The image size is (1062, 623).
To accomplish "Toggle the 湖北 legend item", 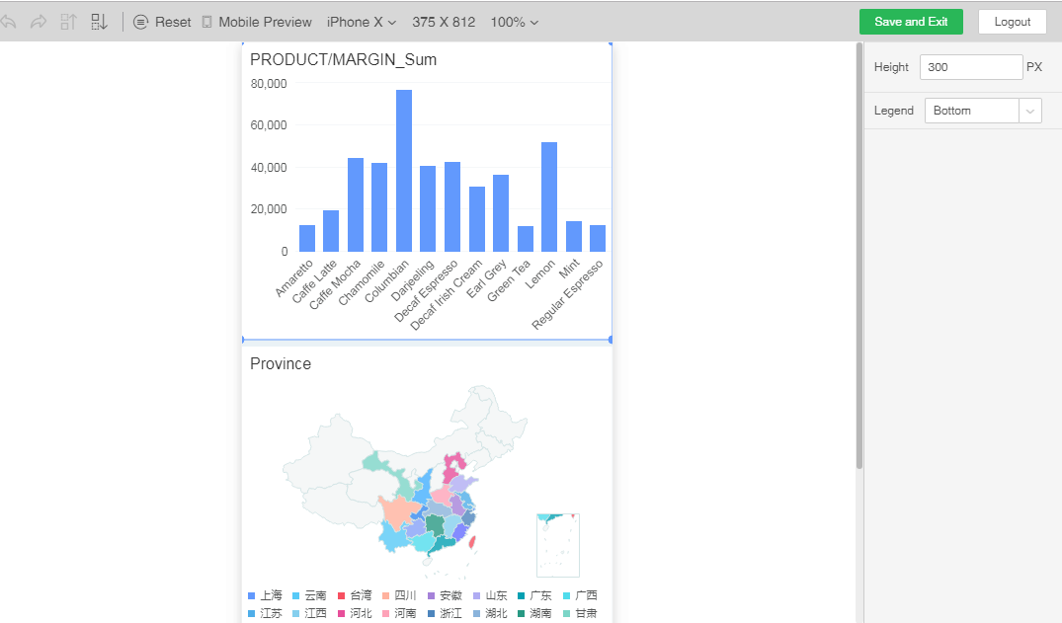I will click(490, 613).
